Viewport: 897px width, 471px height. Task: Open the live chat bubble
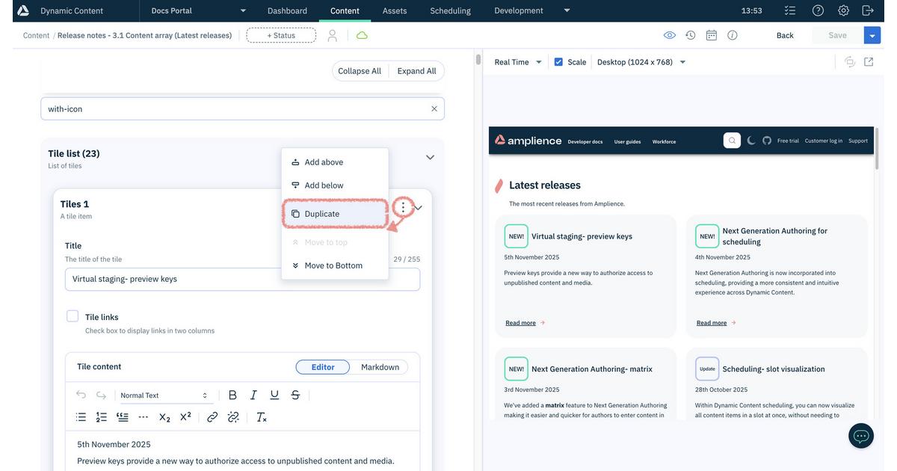(x=861, y=436)
